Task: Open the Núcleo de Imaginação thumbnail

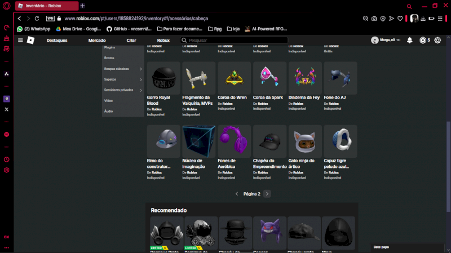Action: [x=198, y=140]
